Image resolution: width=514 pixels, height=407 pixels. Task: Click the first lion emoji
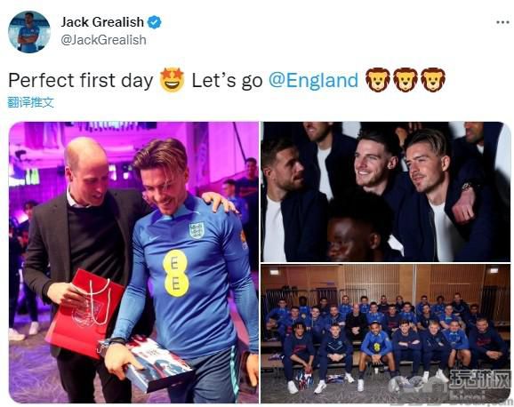pyautogui.click(x=378, y=80)
